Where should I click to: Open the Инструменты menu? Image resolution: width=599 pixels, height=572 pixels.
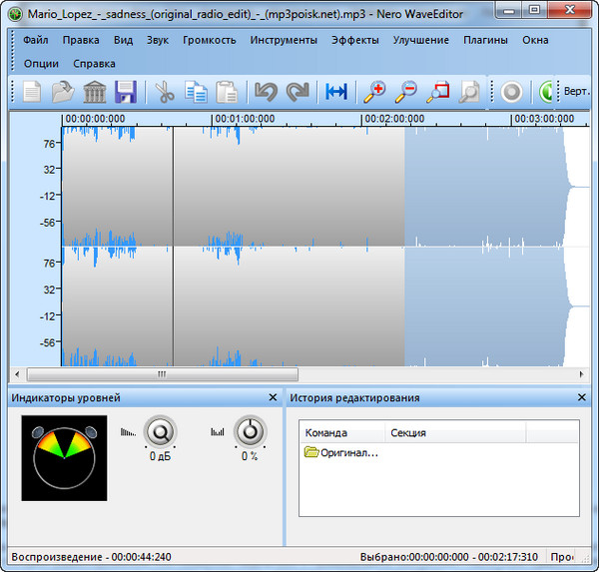(284, 40)
